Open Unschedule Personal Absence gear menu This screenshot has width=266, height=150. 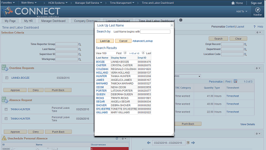124,139
